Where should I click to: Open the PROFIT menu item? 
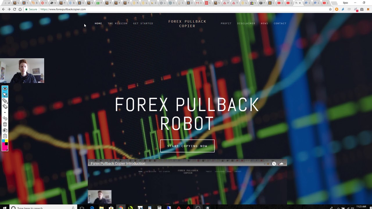click(226, 24)
